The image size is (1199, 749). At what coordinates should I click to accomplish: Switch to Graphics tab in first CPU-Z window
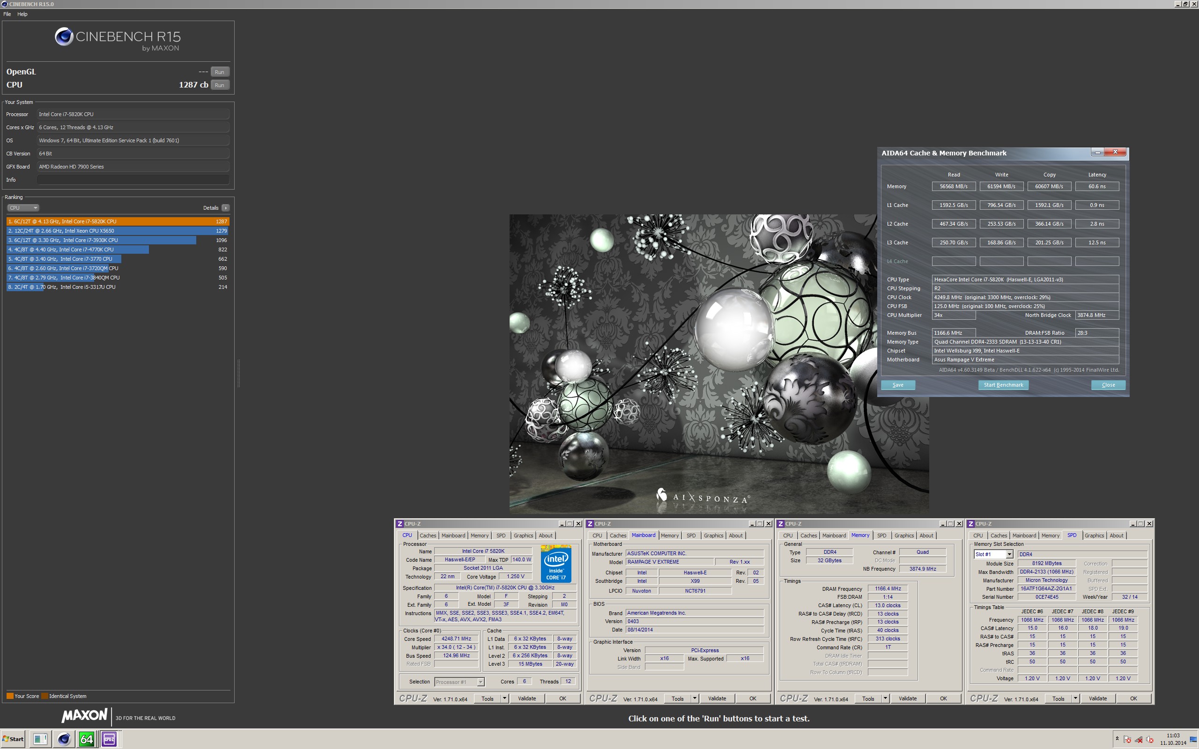pyautogui.click(x=523, y=536)
